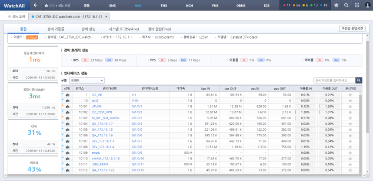Click status icon of IDC_INT row
373x181 pixels.
[x=67, y=95]
